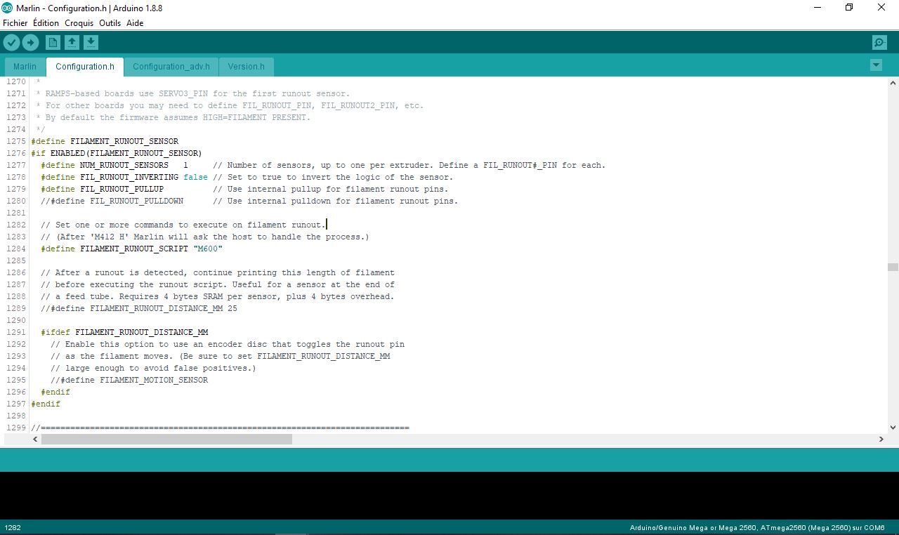899x535 pixels.
Task: Open the Croquis menu
Action: pyautogui.click(x=79, y=23)
